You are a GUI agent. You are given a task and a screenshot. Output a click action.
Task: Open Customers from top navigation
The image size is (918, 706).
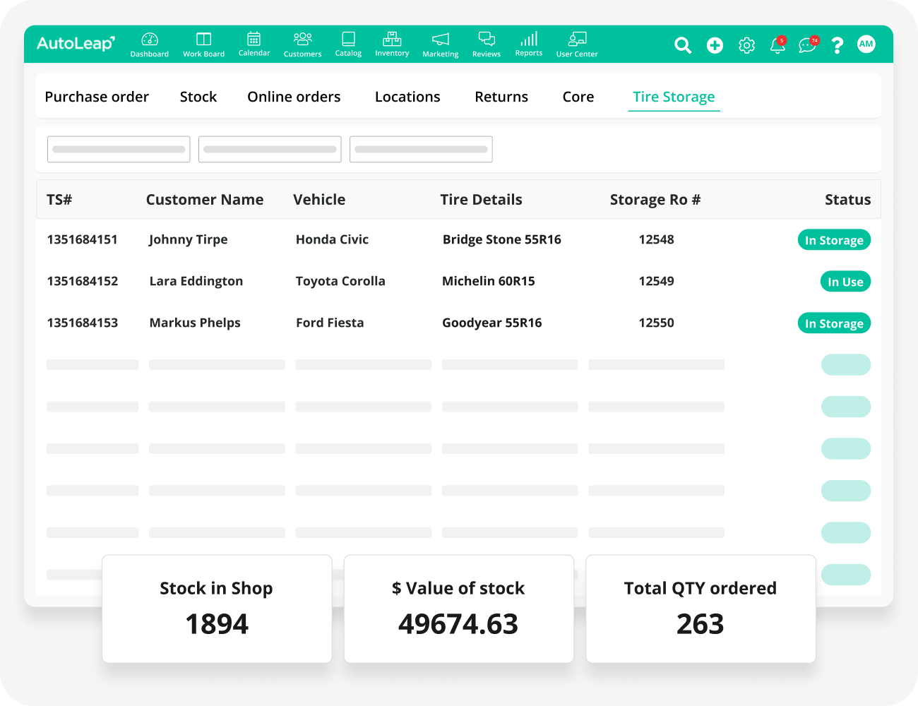(302, 40)
